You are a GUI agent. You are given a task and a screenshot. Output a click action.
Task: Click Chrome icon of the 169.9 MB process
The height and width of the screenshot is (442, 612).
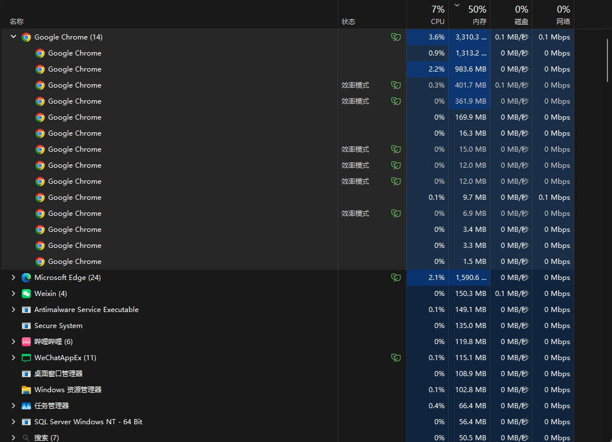click(x=40, y=117)
